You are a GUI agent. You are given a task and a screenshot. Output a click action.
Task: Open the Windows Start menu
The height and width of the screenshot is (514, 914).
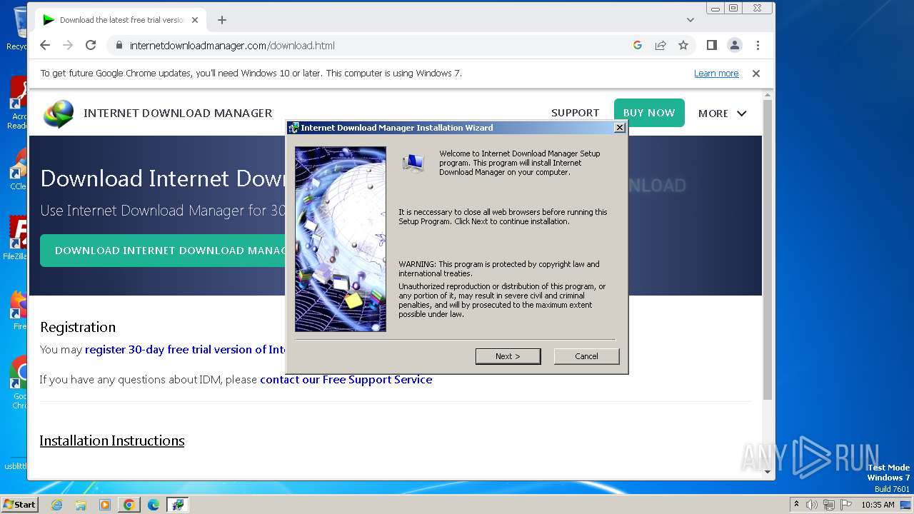[19, 504]
